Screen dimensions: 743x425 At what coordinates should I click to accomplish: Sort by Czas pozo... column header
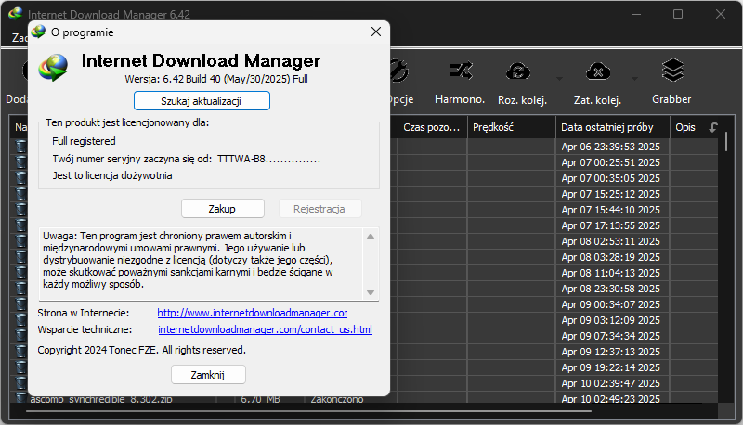[432, 127]
